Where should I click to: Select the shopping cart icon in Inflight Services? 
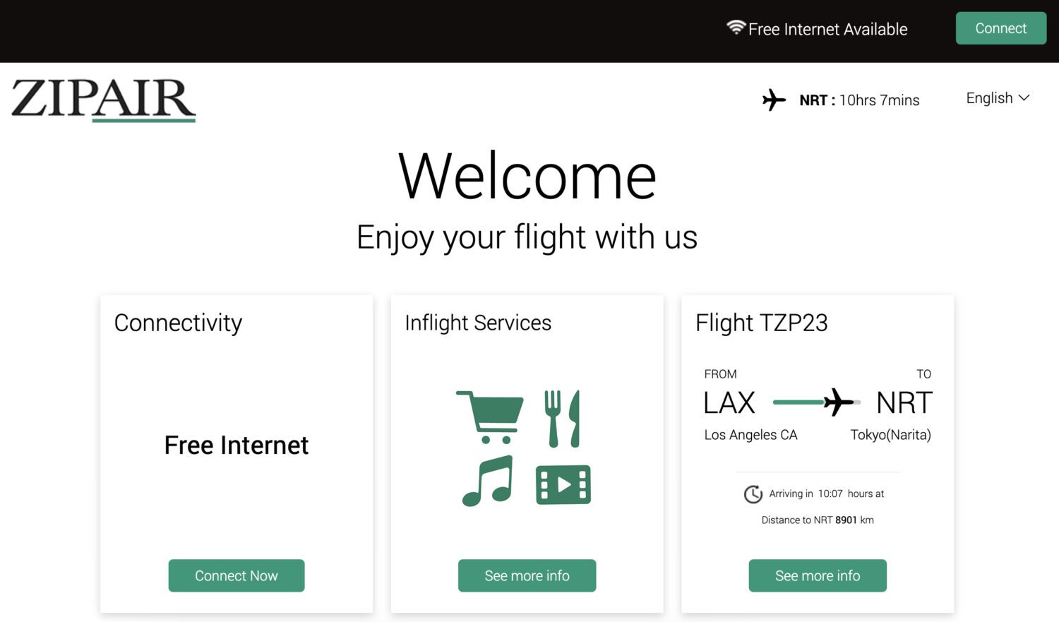pyautogui.click(x=490, y=418)
